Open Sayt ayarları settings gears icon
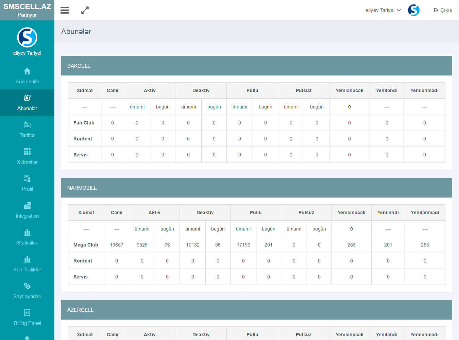Viewport: 459px width, 340px height. point(27,286)
